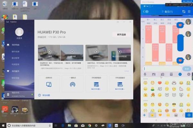Select the blue smiley emoji toolbar icon
Viewport: 193px width, 128px height.
click(180, 74)
